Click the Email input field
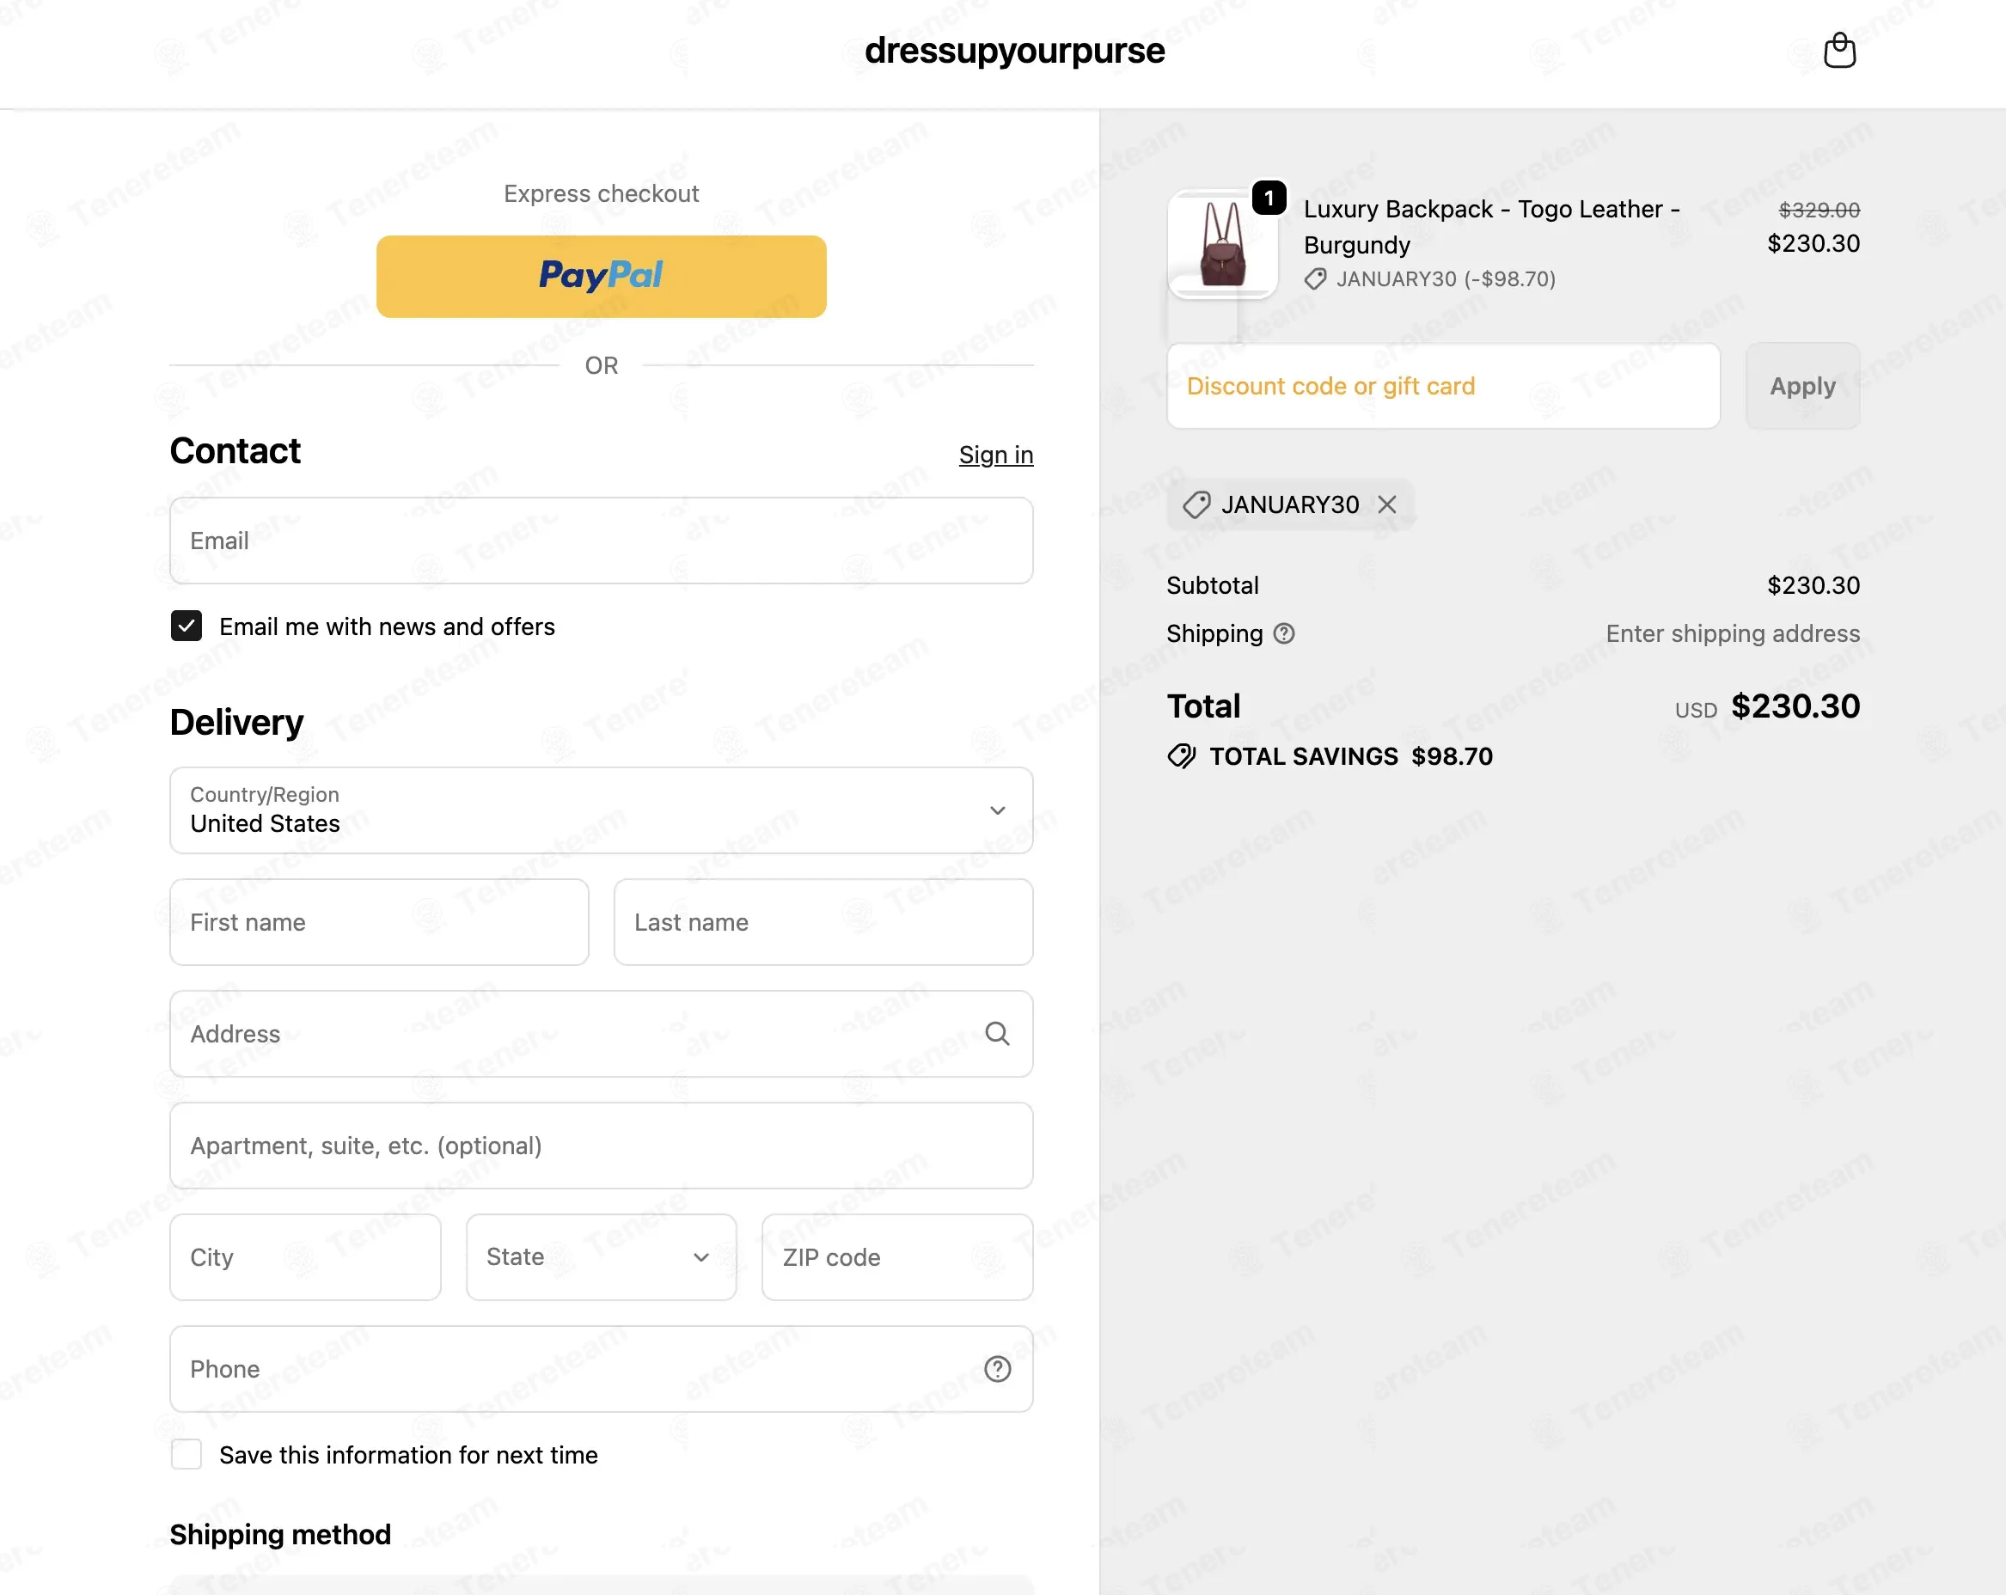Viewport: 2006px width, 1595px height. (x=601, y=541)
